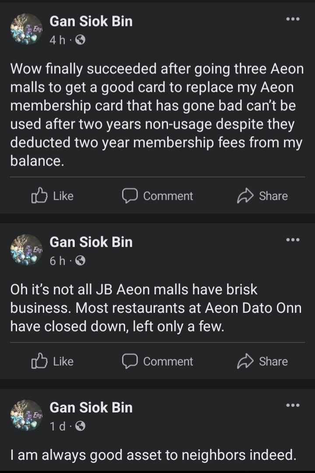Screen dimensions: 315x473
Task: Open Gan Siok Bin profile from 6h post
Action: [91, 242]
